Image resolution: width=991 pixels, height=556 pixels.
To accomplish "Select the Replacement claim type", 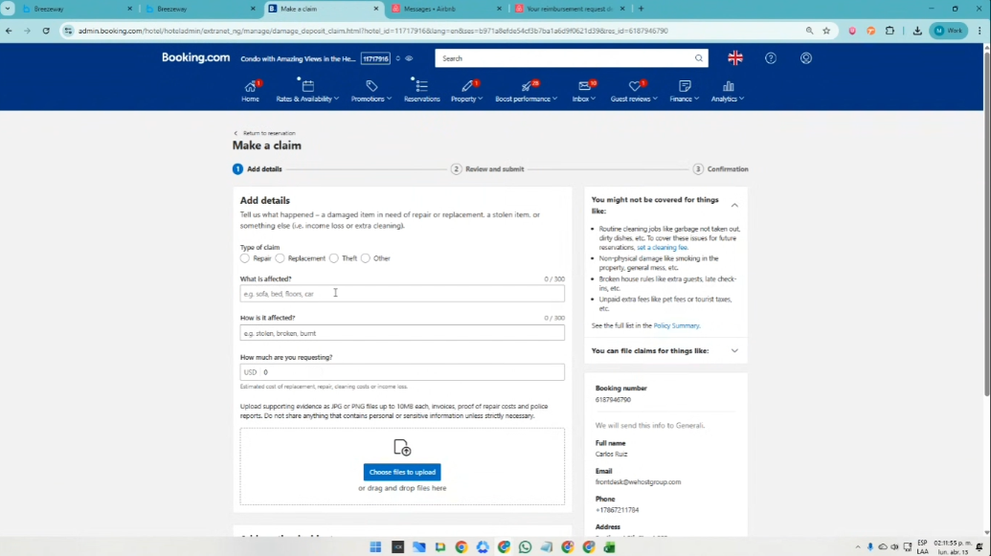I will pyautogui.click(x=280, y=258).
